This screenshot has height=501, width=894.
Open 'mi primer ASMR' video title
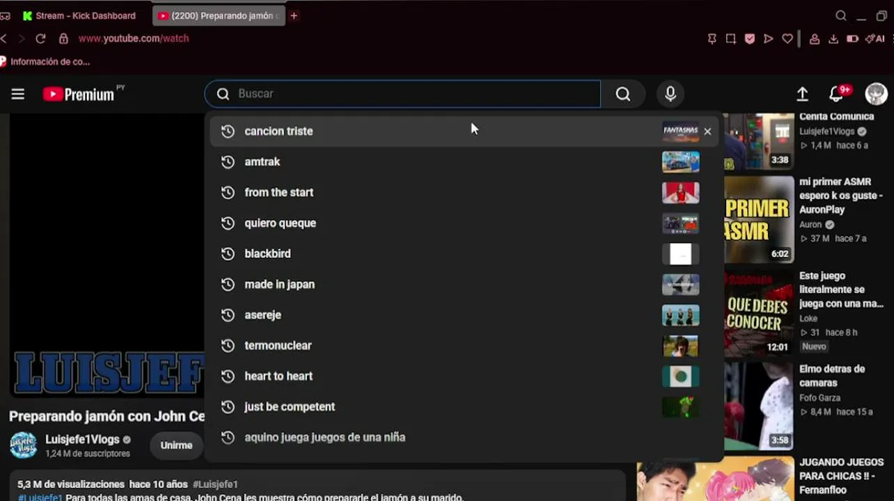point(841,196)
